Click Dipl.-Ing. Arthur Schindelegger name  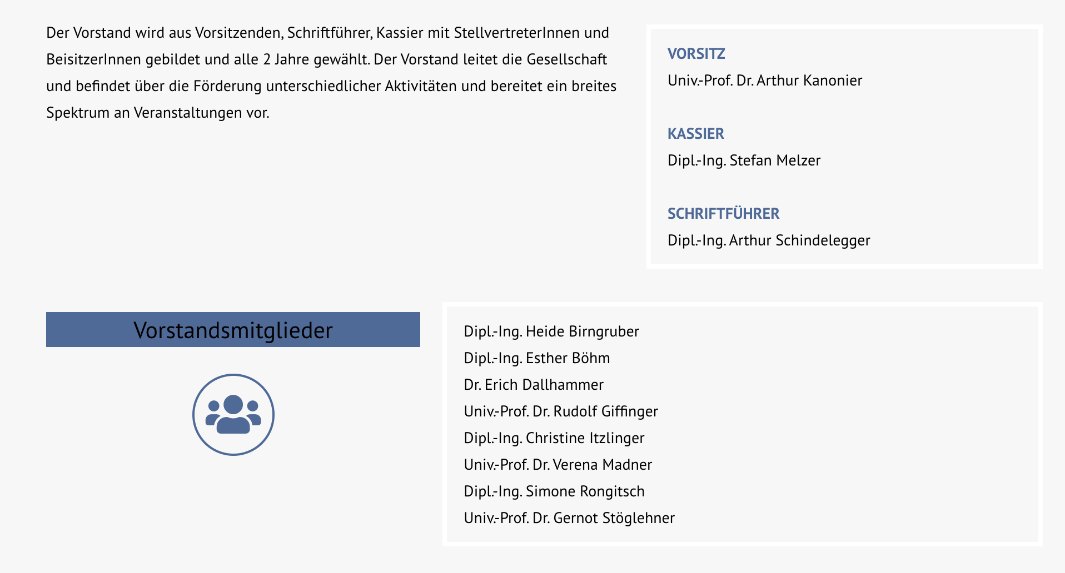coord(769,240)
